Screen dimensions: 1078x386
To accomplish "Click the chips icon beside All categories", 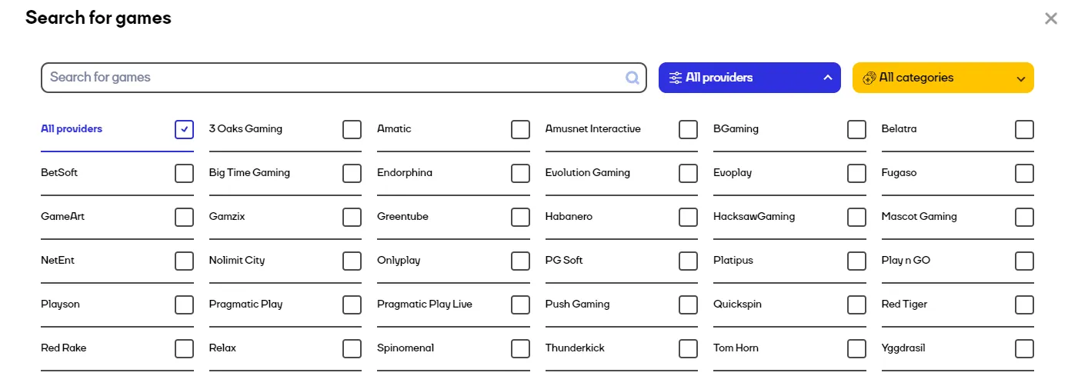I will [x=869, y=78].
